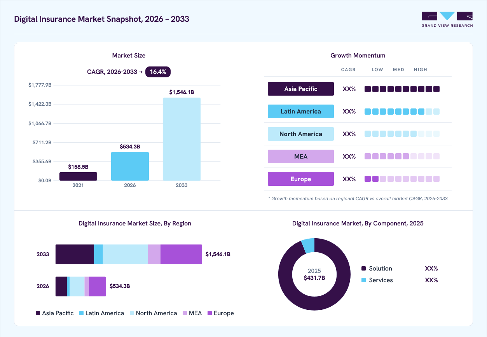Click the 16.4% CAGR badge
Image resolution: width=487 pixels, height=337 pixels.
pyautogui.click(x=158, y=72)
